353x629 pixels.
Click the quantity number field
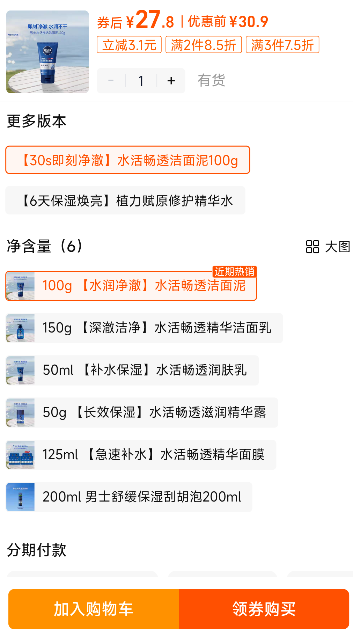tap(141, 81)
